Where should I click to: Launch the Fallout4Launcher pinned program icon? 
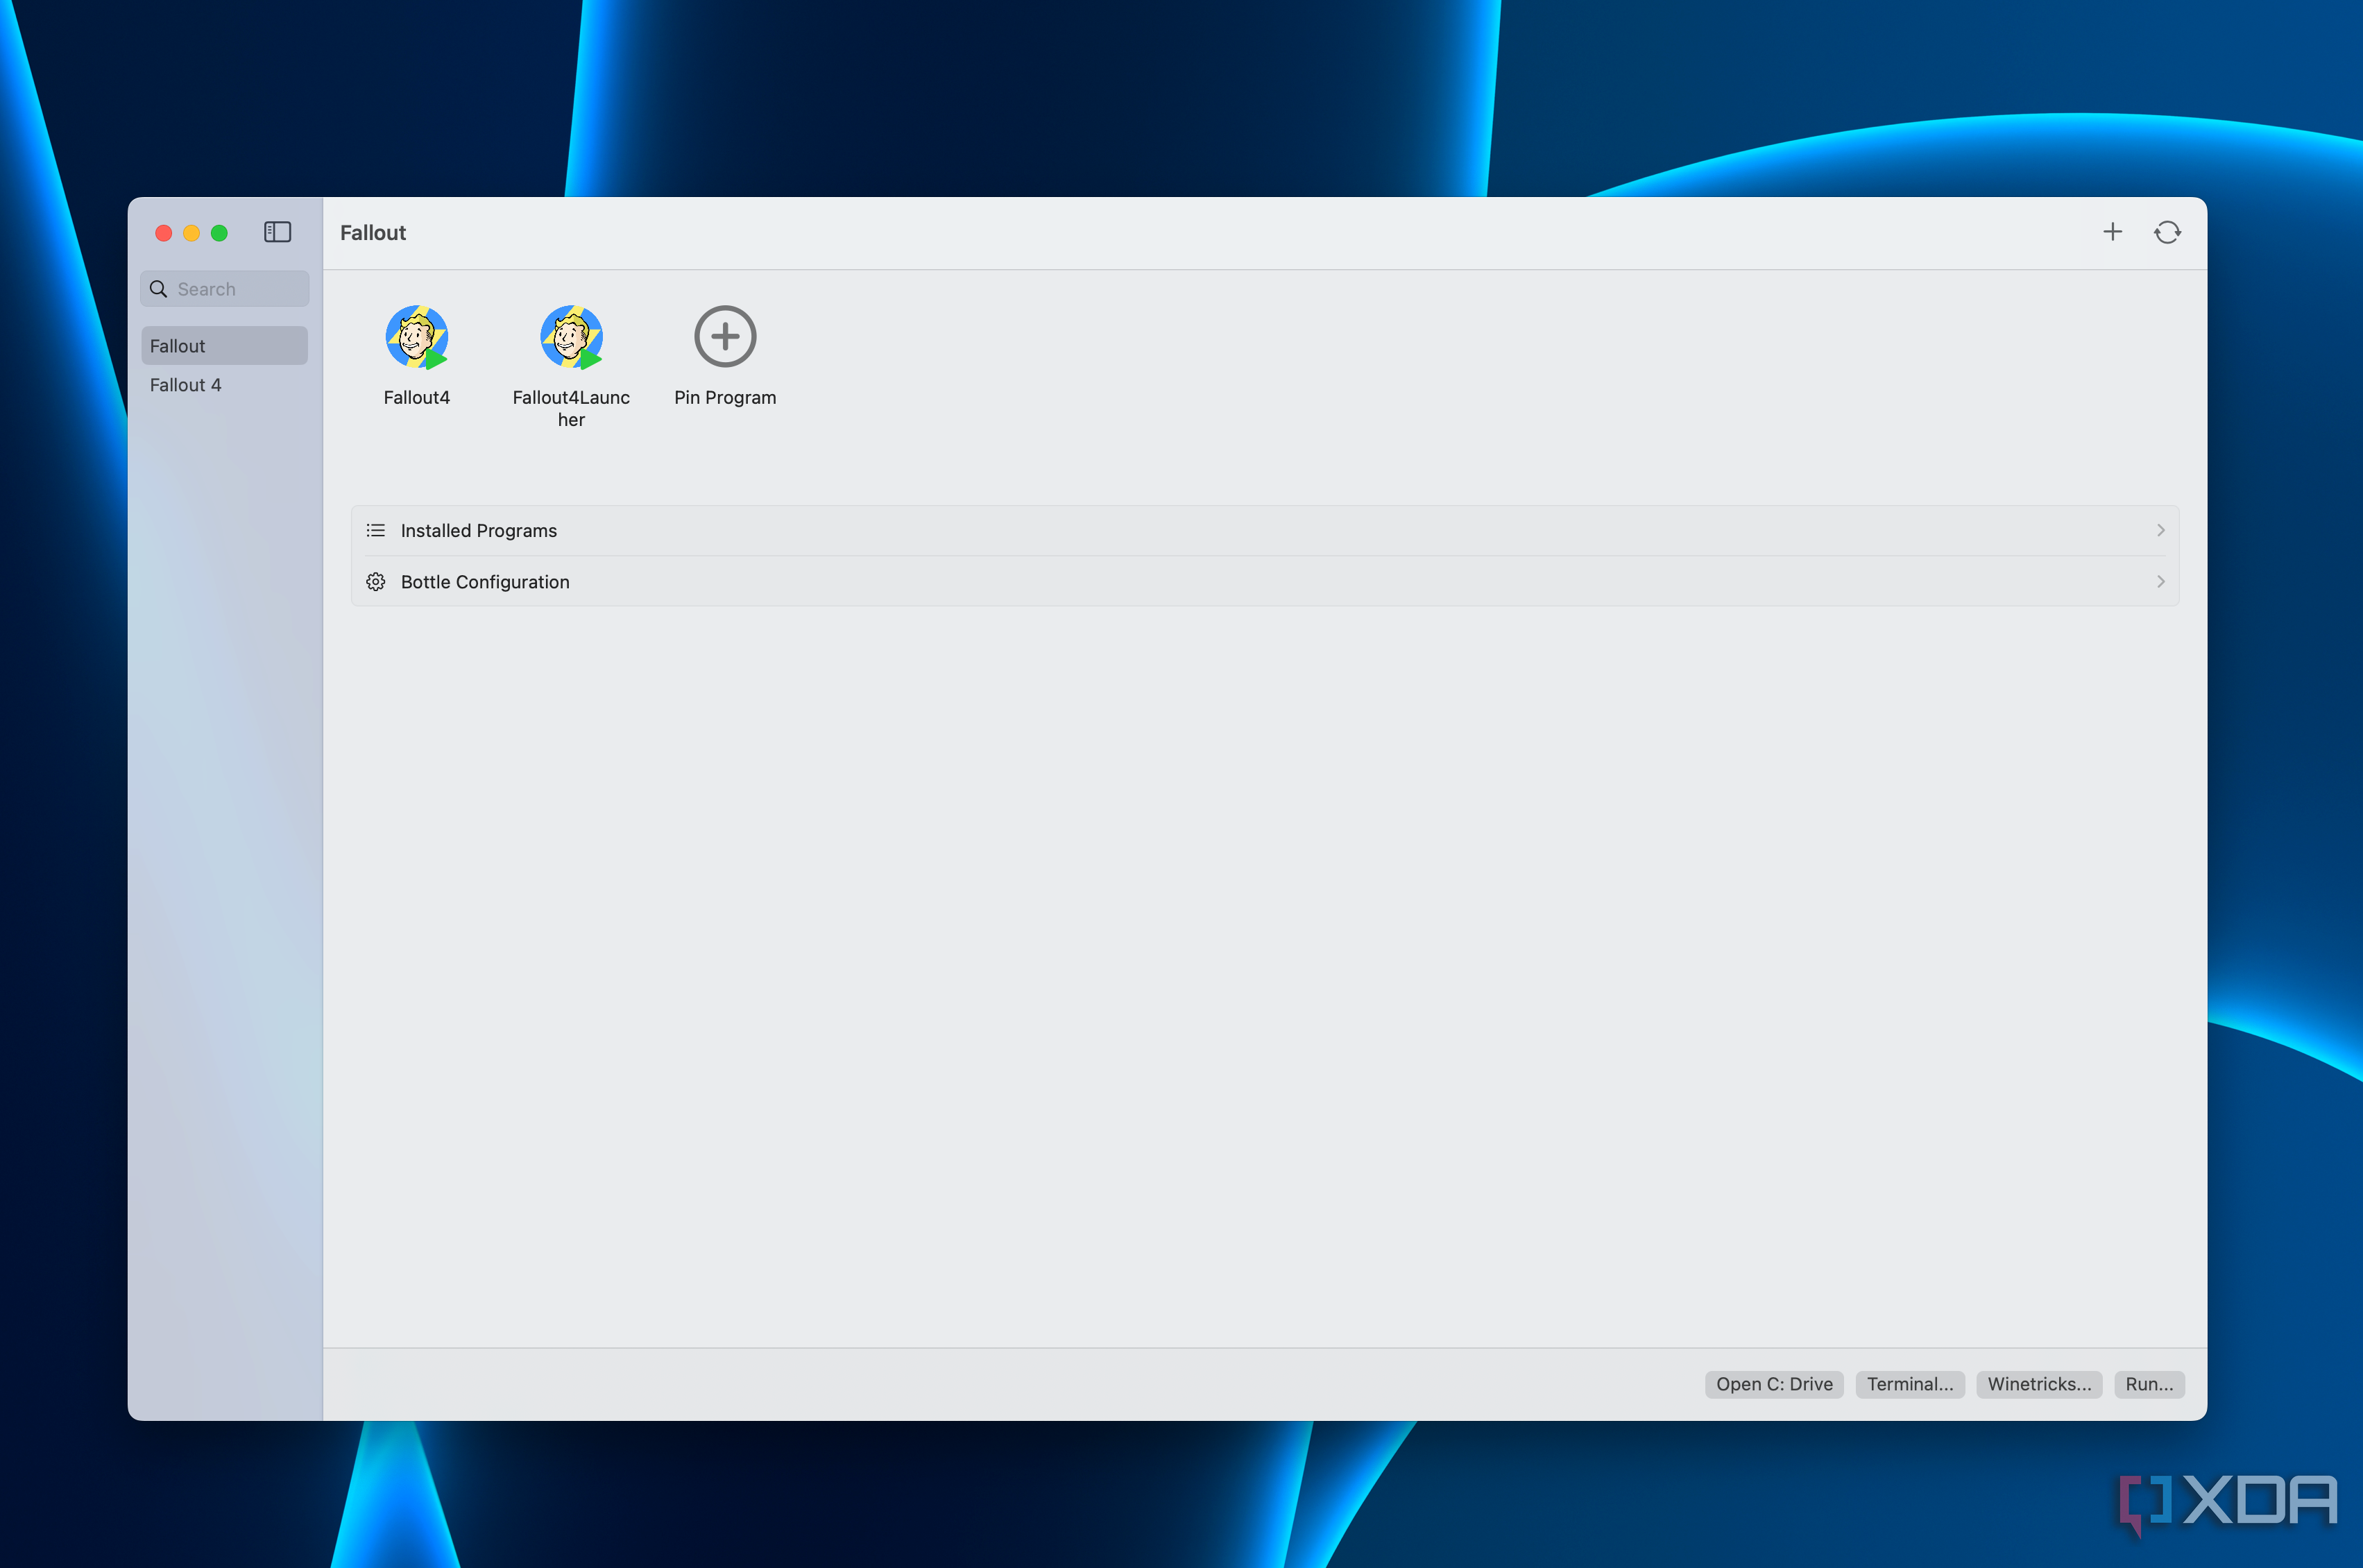[571, 337]
